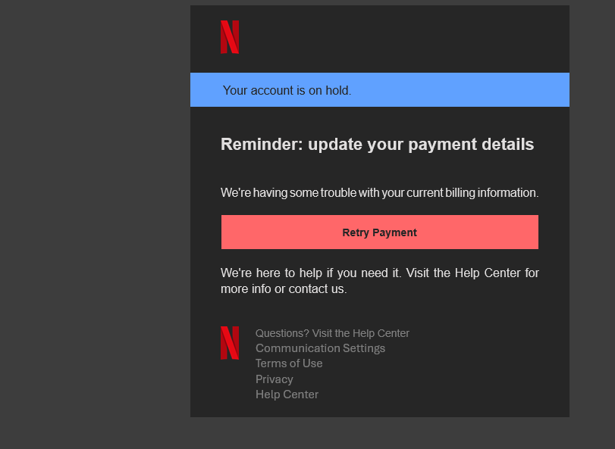Click the 'trouble with your current billing information' text

[429, 192]
